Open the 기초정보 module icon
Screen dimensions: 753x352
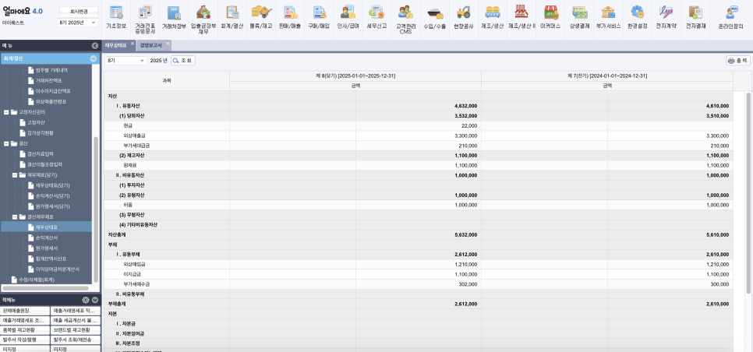pyautogui.click(x=115, y=13)
